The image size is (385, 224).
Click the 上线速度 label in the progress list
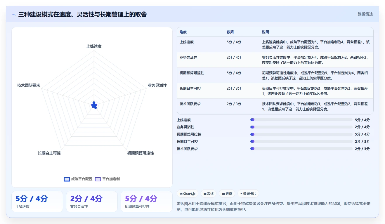coord(184,120)
